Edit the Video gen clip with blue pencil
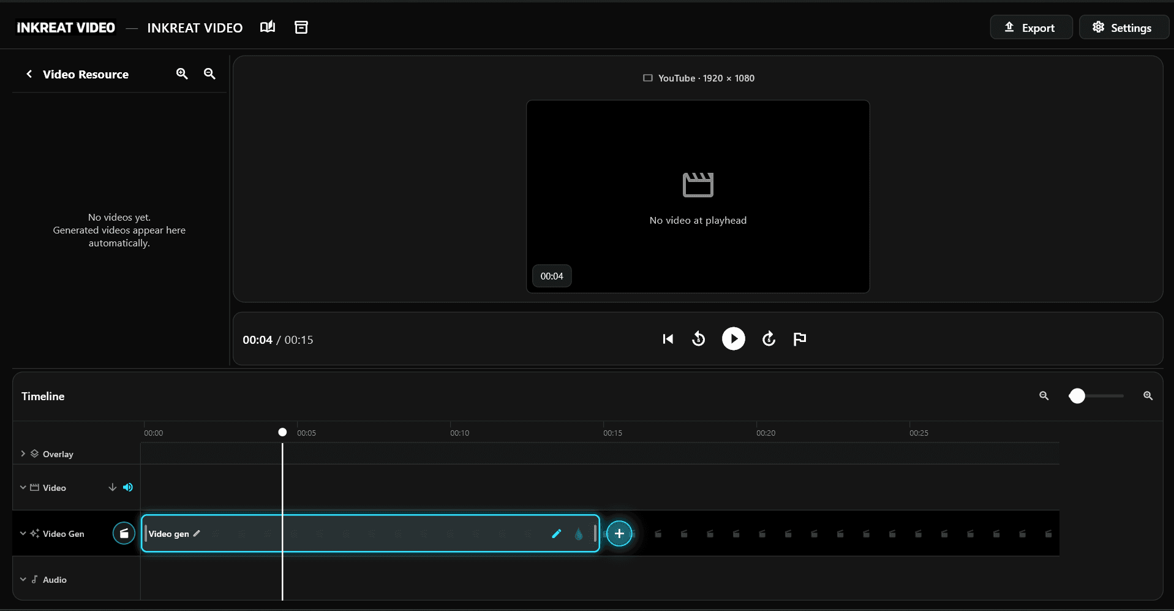The height and width of the screenshot is (611, 1174). click(556, 534)
